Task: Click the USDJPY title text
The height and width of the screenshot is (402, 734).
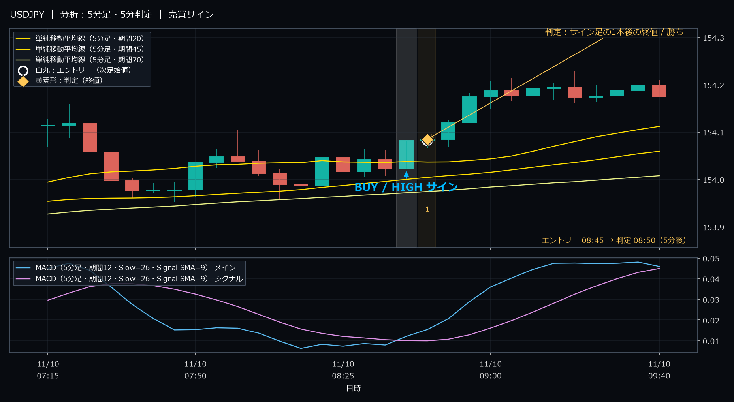Action: pyautogui.click(x=27, y=15)
